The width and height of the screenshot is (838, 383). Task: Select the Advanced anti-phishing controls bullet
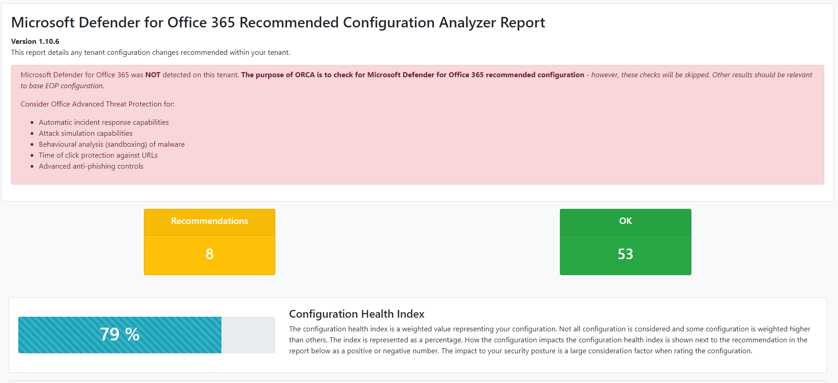click(91, 166)
